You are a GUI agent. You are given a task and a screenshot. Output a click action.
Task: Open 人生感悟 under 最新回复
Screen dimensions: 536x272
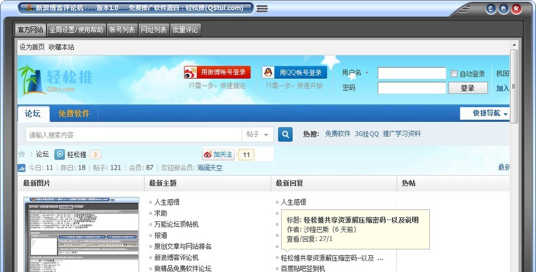point(293,202)
